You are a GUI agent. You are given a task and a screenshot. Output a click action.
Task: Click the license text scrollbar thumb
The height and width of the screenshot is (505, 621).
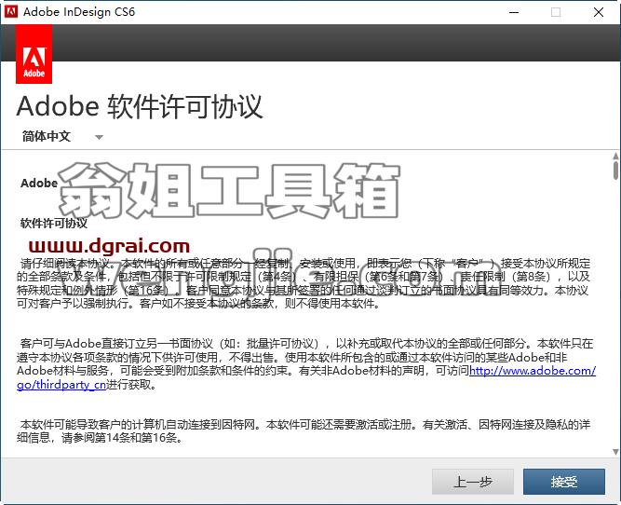click(x=615, y=170)
